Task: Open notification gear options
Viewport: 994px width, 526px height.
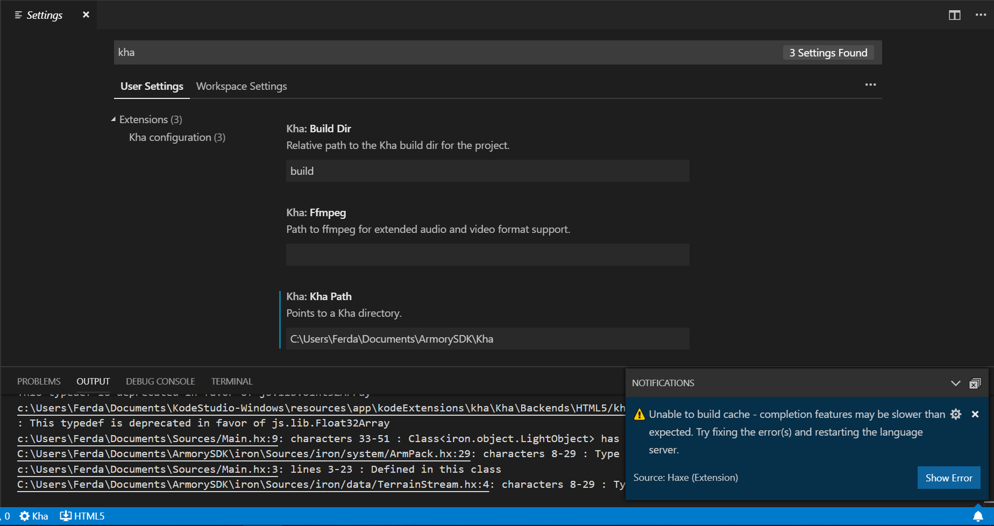Action: (x=956, y=414)
